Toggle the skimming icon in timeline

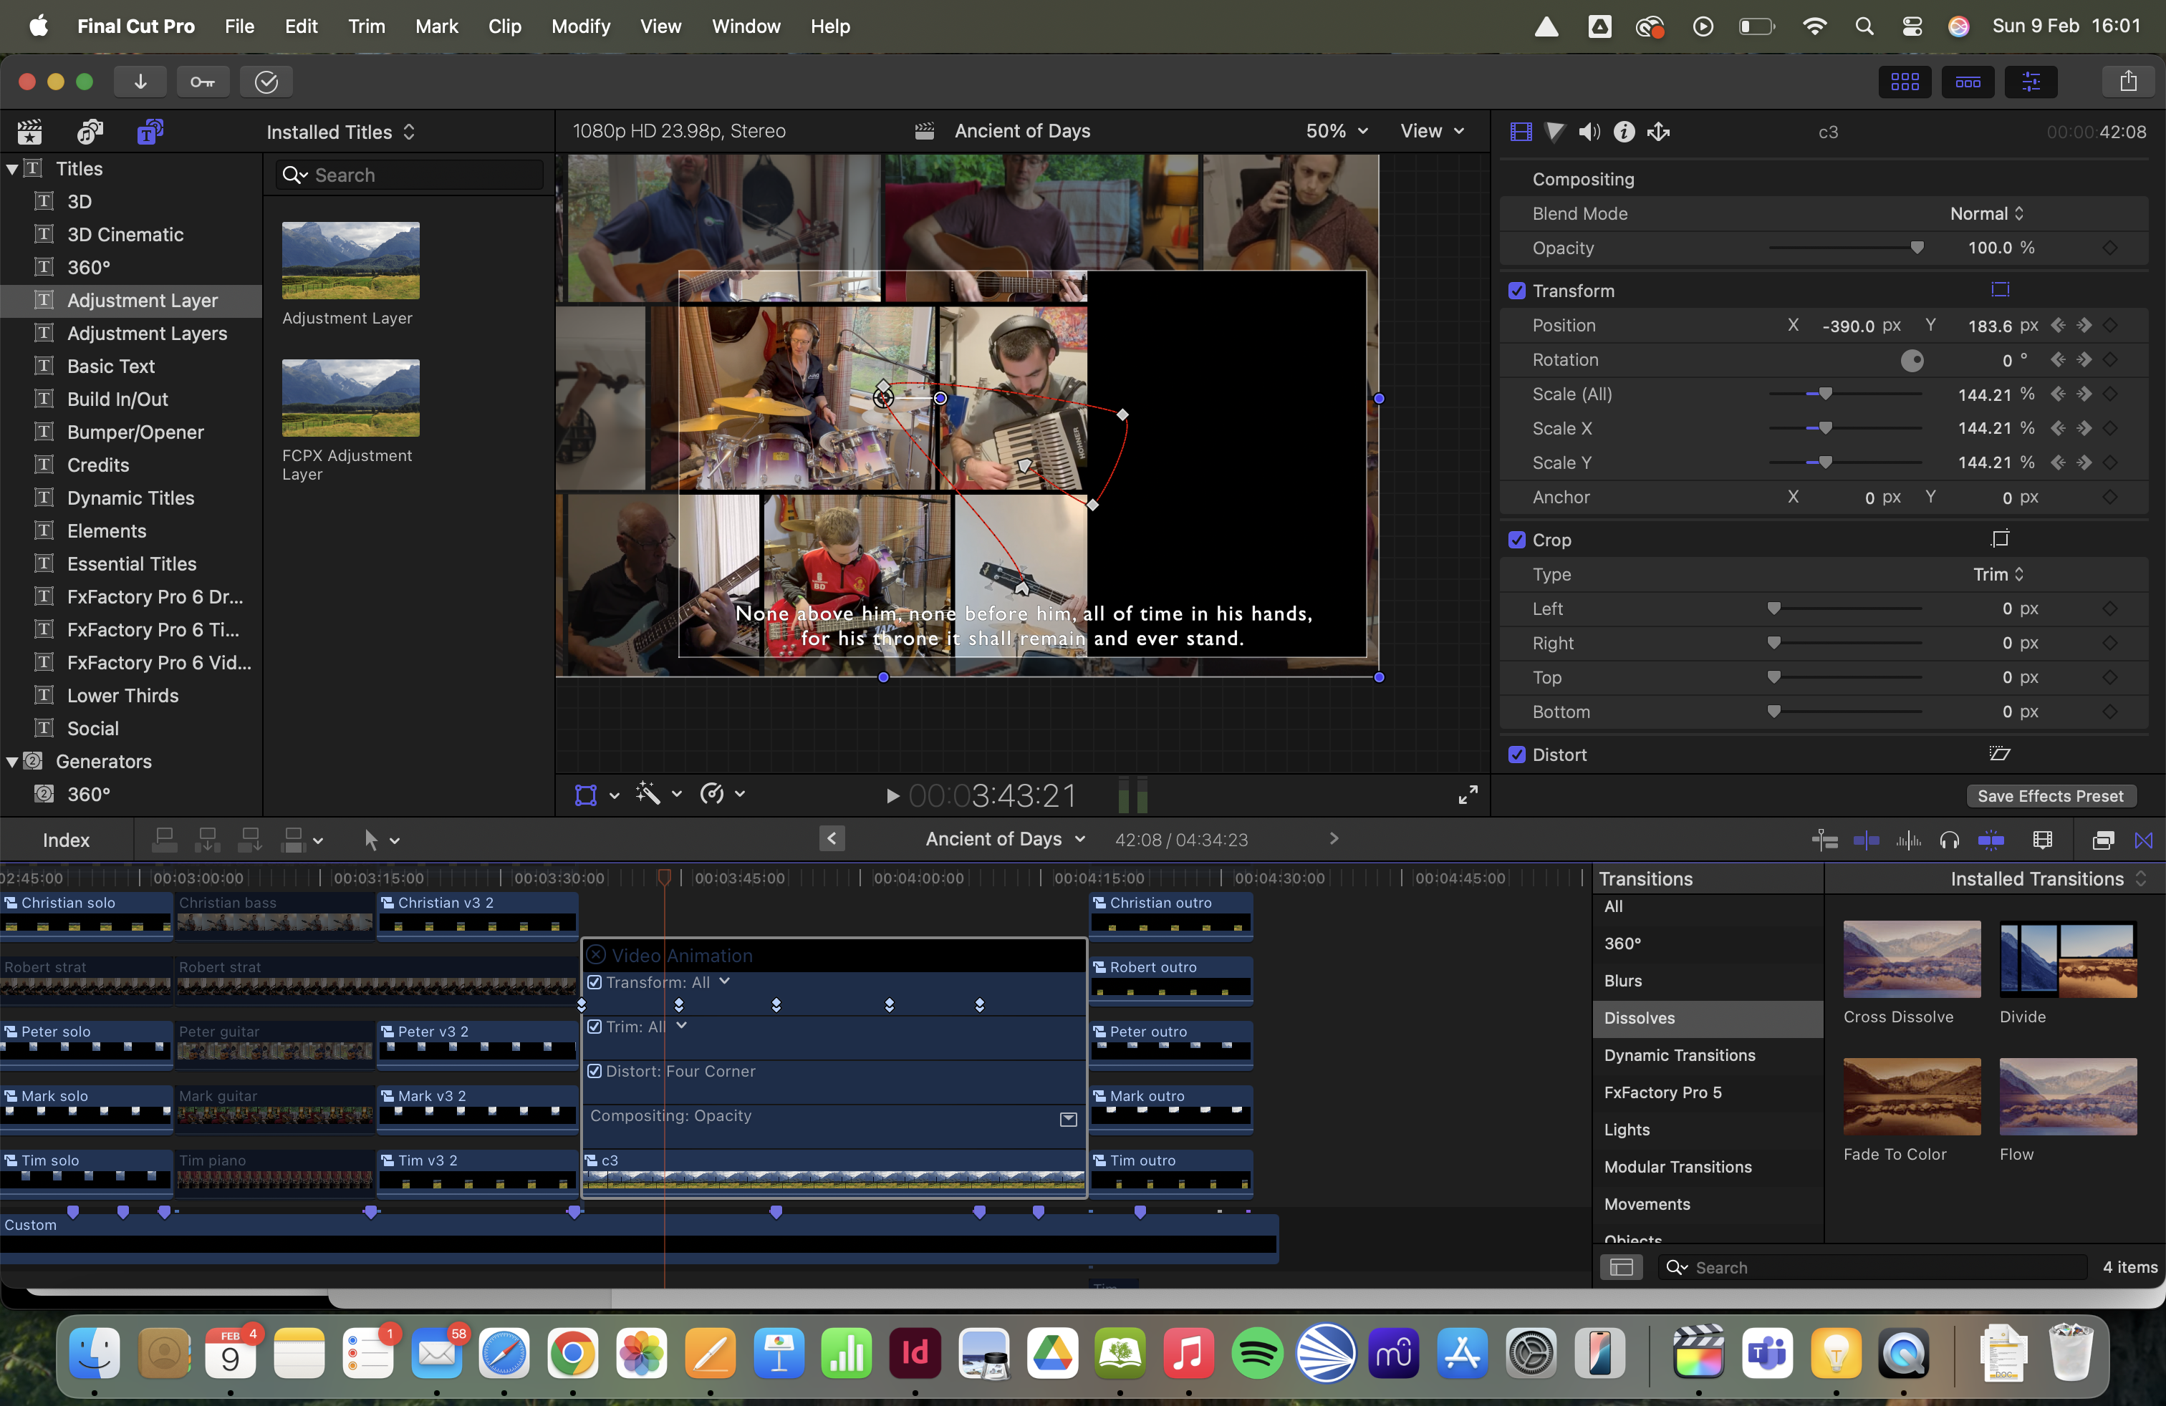[1867, 840]
